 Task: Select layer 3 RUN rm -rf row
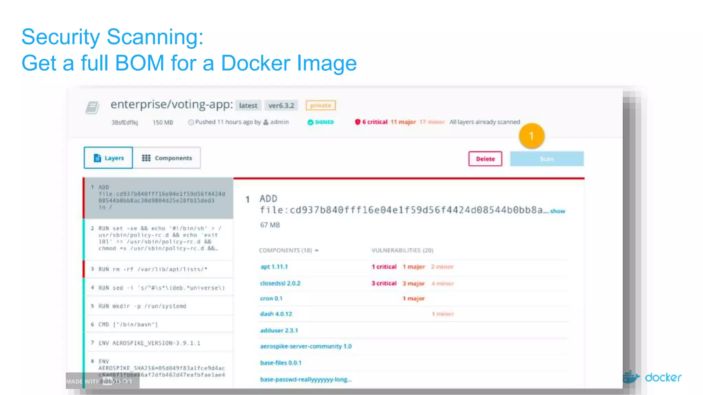click(x=159, y=269)
